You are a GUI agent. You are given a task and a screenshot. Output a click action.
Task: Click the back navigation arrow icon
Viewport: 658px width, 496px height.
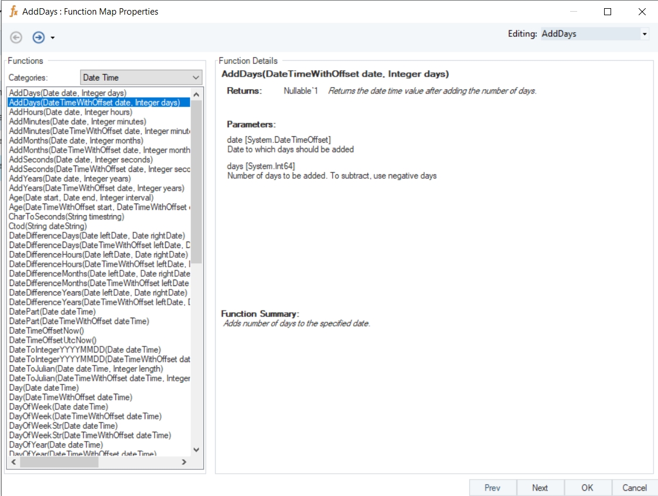click(x=16, y=37)
